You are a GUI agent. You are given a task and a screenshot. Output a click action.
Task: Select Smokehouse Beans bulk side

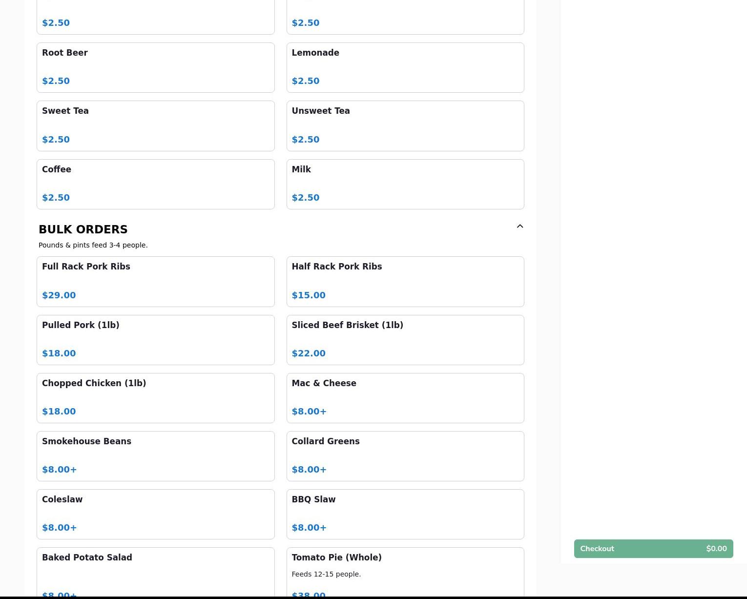pos(155,456)
